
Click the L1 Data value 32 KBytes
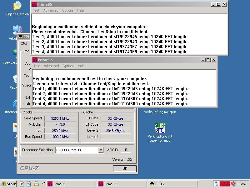coord(116,118)
